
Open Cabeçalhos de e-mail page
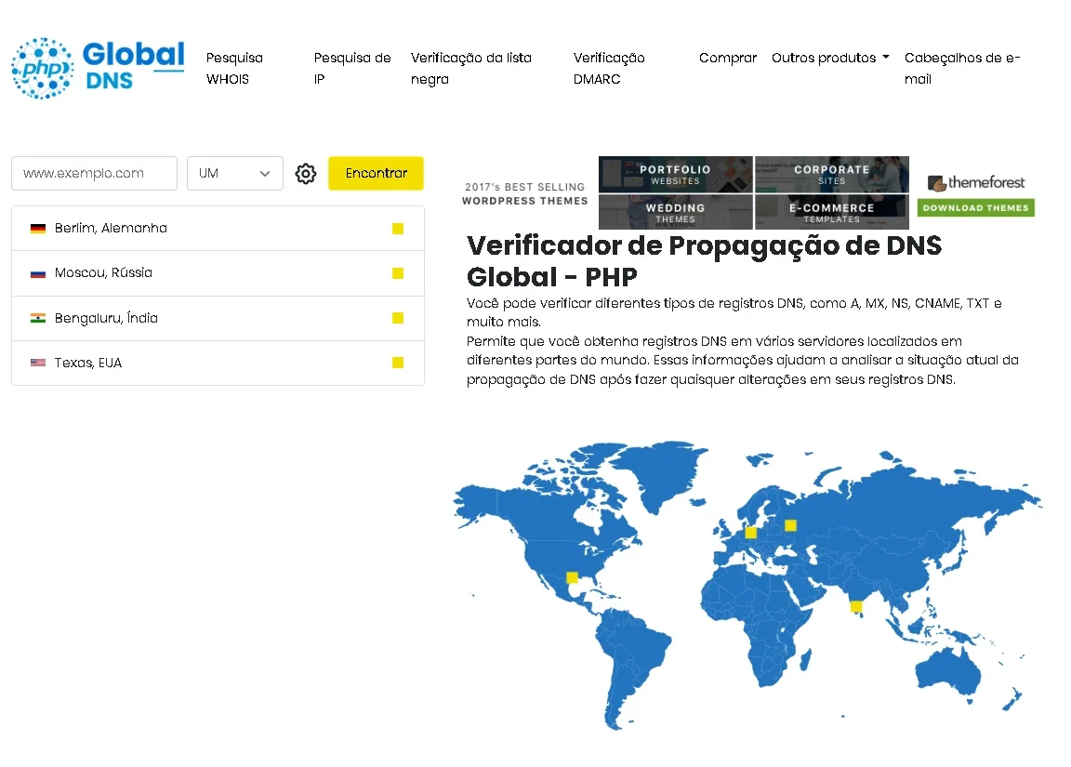[x=961, y=68]
